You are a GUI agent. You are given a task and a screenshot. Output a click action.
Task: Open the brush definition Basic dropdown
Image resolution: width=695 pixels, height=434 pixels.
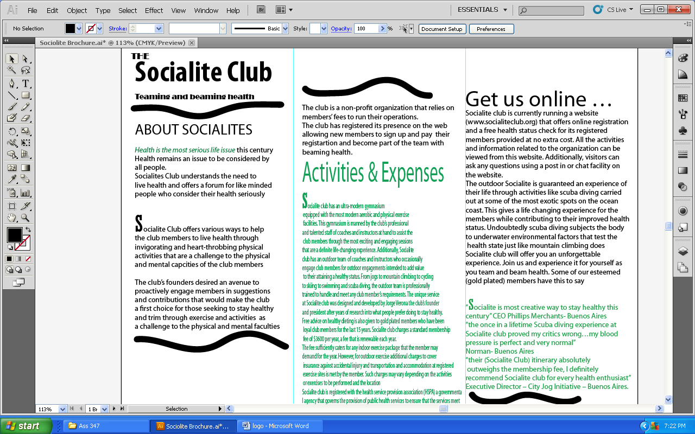(285, 29)
